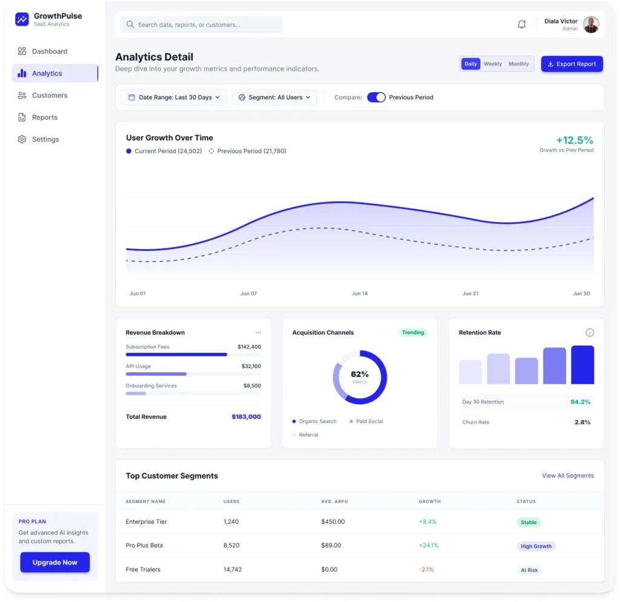Open the Segment: All Users dropdown
This screenshot has height=602, width=620.
[x=274, y=97]
